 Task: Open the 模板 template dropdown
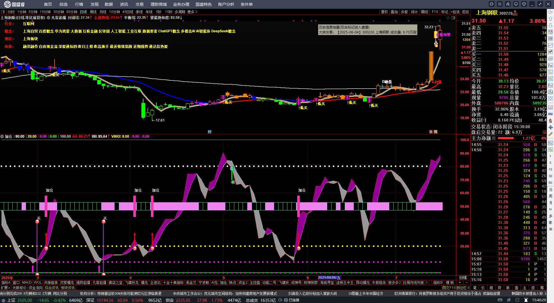point(450,283)
